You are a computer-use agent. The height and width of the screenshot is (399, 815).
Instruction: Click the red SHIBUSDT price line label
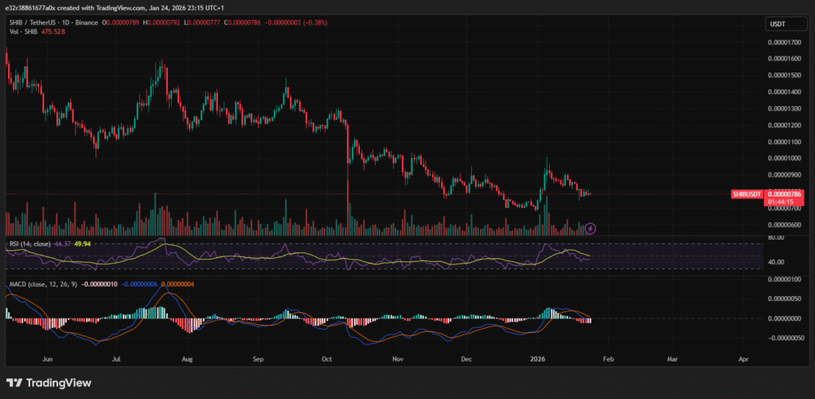click(747, 194)
